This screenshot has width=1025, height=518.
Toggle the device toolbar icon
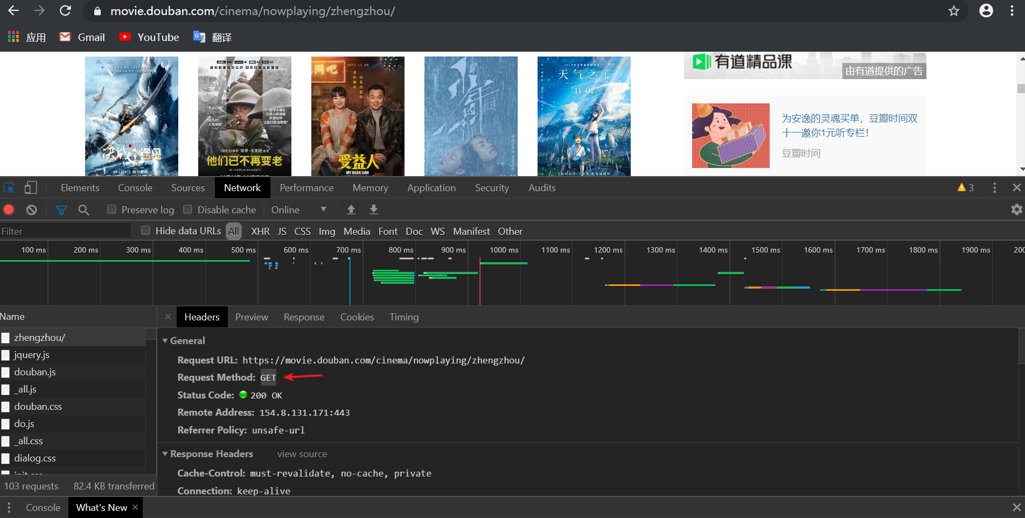click(31, 188)
